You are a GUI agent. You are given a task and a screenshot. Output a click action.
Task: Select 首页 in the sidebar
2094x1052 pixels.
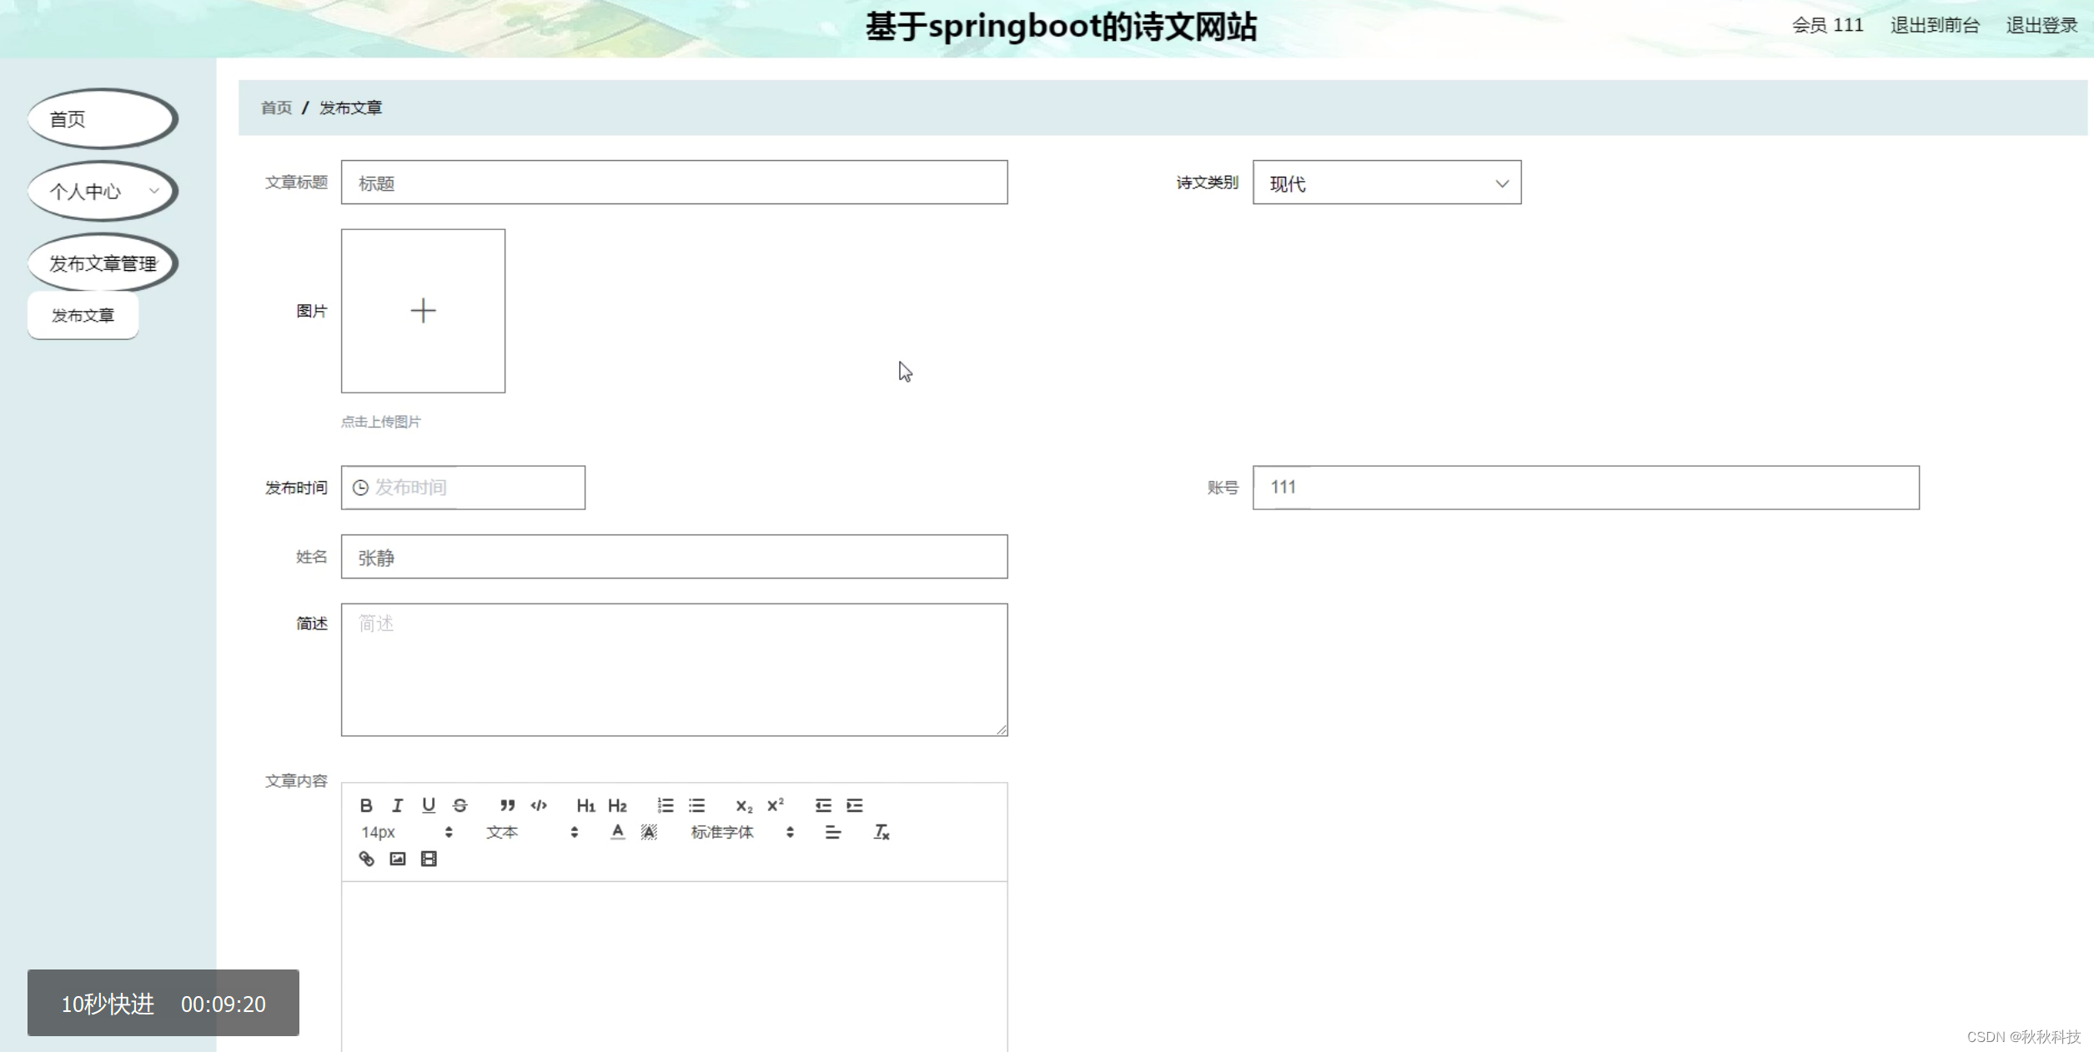[103, 119]
